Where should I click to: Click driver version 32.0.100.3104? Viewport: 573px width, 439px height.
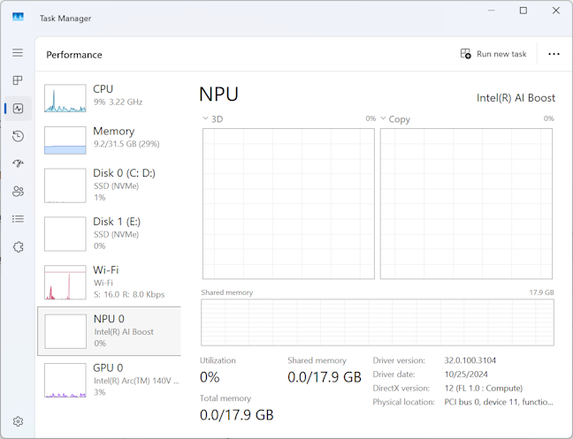click(x=470, y=360)
